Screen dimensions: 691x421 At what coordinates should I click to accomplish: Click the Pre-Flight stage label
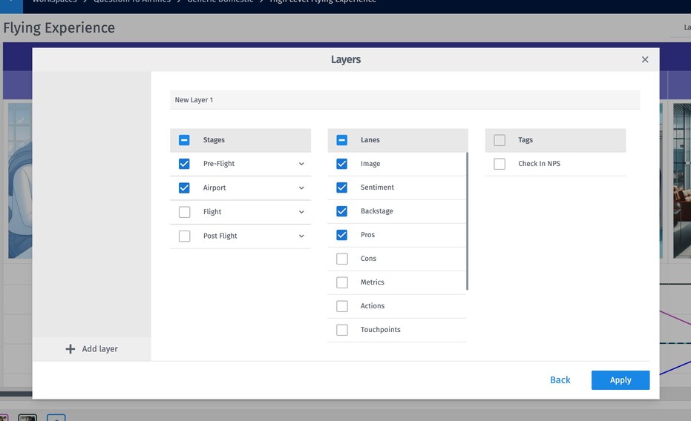219,164
